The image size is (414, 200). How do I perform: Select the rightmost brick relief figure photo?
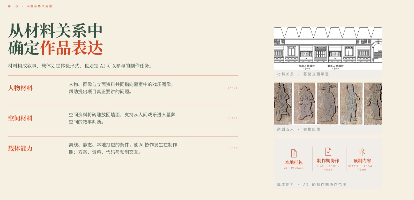coord(373,103)
